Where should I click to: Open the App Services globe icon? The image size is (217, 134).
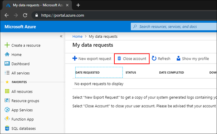tap(7, 110)
